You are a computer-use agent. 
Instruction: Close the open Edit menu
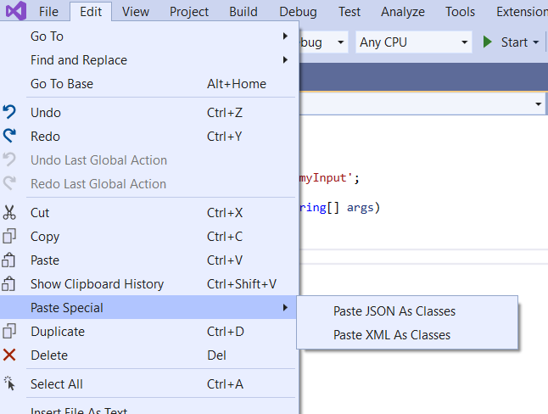91,12
